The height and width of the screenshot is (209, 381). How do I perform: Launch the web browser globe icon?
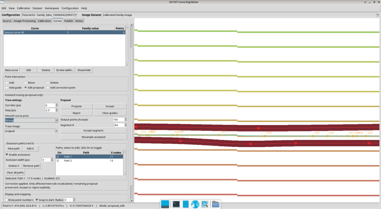tap(195, 204)
